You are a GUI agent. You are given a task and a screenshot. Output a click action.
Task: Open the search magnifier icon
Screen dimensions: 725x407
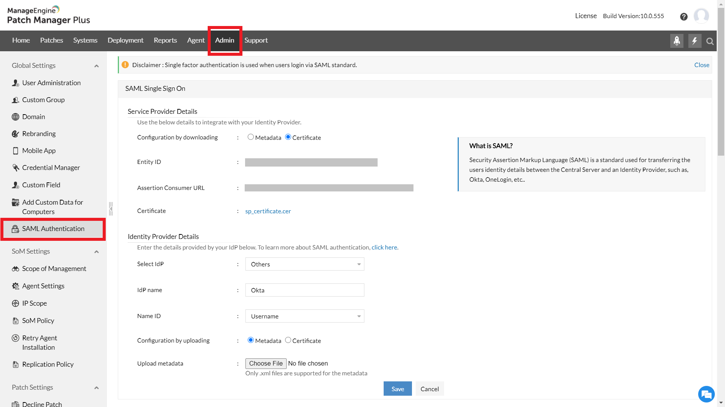710,41
